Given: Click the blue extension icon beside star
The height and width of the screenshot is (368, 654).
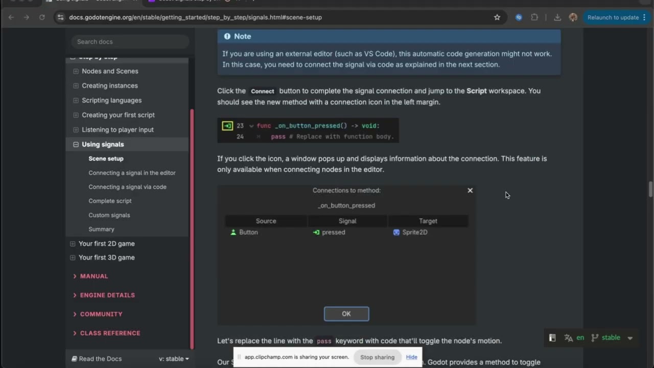Looking at the screenshot, I should point(519,17).
